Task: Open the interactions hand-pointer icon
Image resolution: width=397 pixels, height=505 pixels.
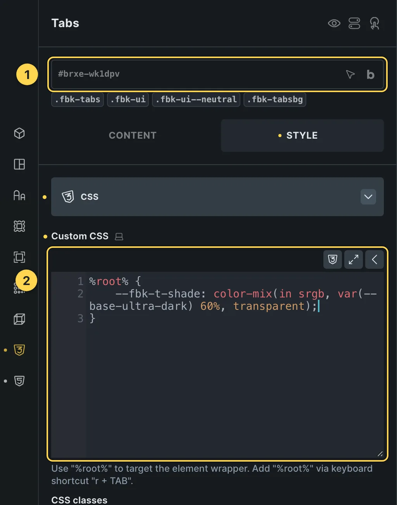Action: tap(375, 24)
